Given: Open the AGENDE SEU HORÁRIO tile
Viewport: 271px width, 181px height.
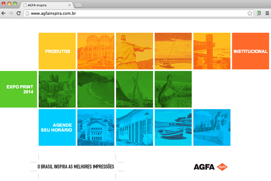Looking at the screenshot, I should [57, 127].
